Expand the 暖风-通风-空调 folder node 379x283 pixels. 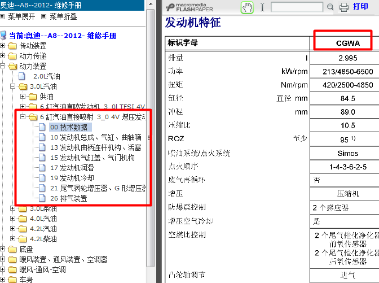point(2,269)
